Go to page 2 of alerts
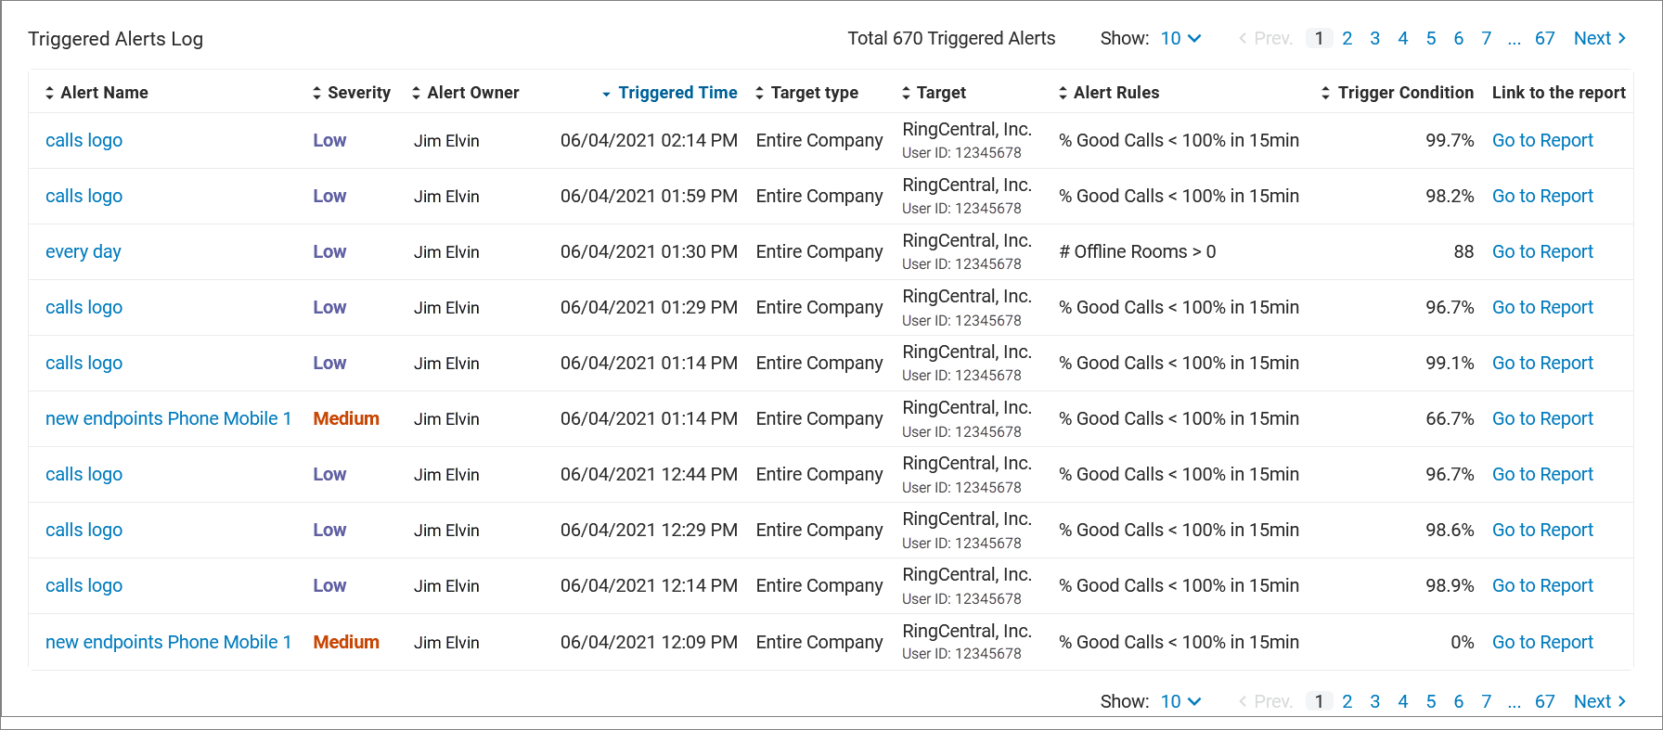 click(1347, 38)
